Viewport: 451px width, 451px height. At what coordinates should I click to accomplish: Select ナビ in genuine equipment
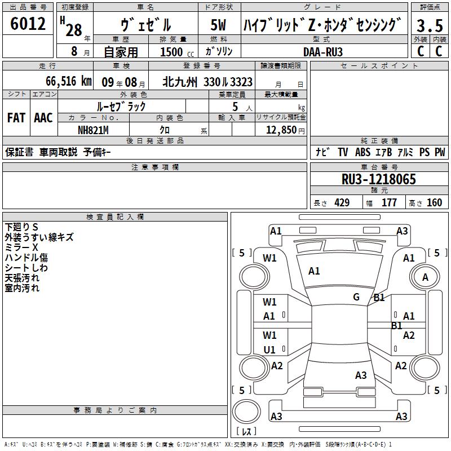coord(322,152)
